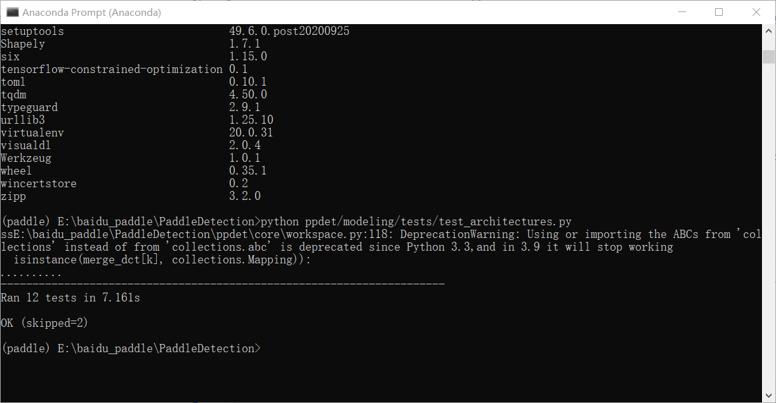
Task: Click the "OK (skipped=2)" result text
Action: (x=44, y=323)
